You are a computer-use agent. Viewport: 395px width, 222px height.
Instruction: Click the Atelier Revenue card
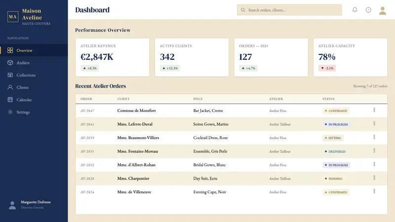[113, 57]
